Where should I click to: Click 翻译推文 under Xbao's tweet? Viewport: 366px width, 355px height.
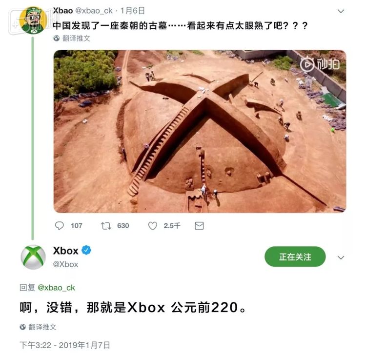(x=76, y=38)
